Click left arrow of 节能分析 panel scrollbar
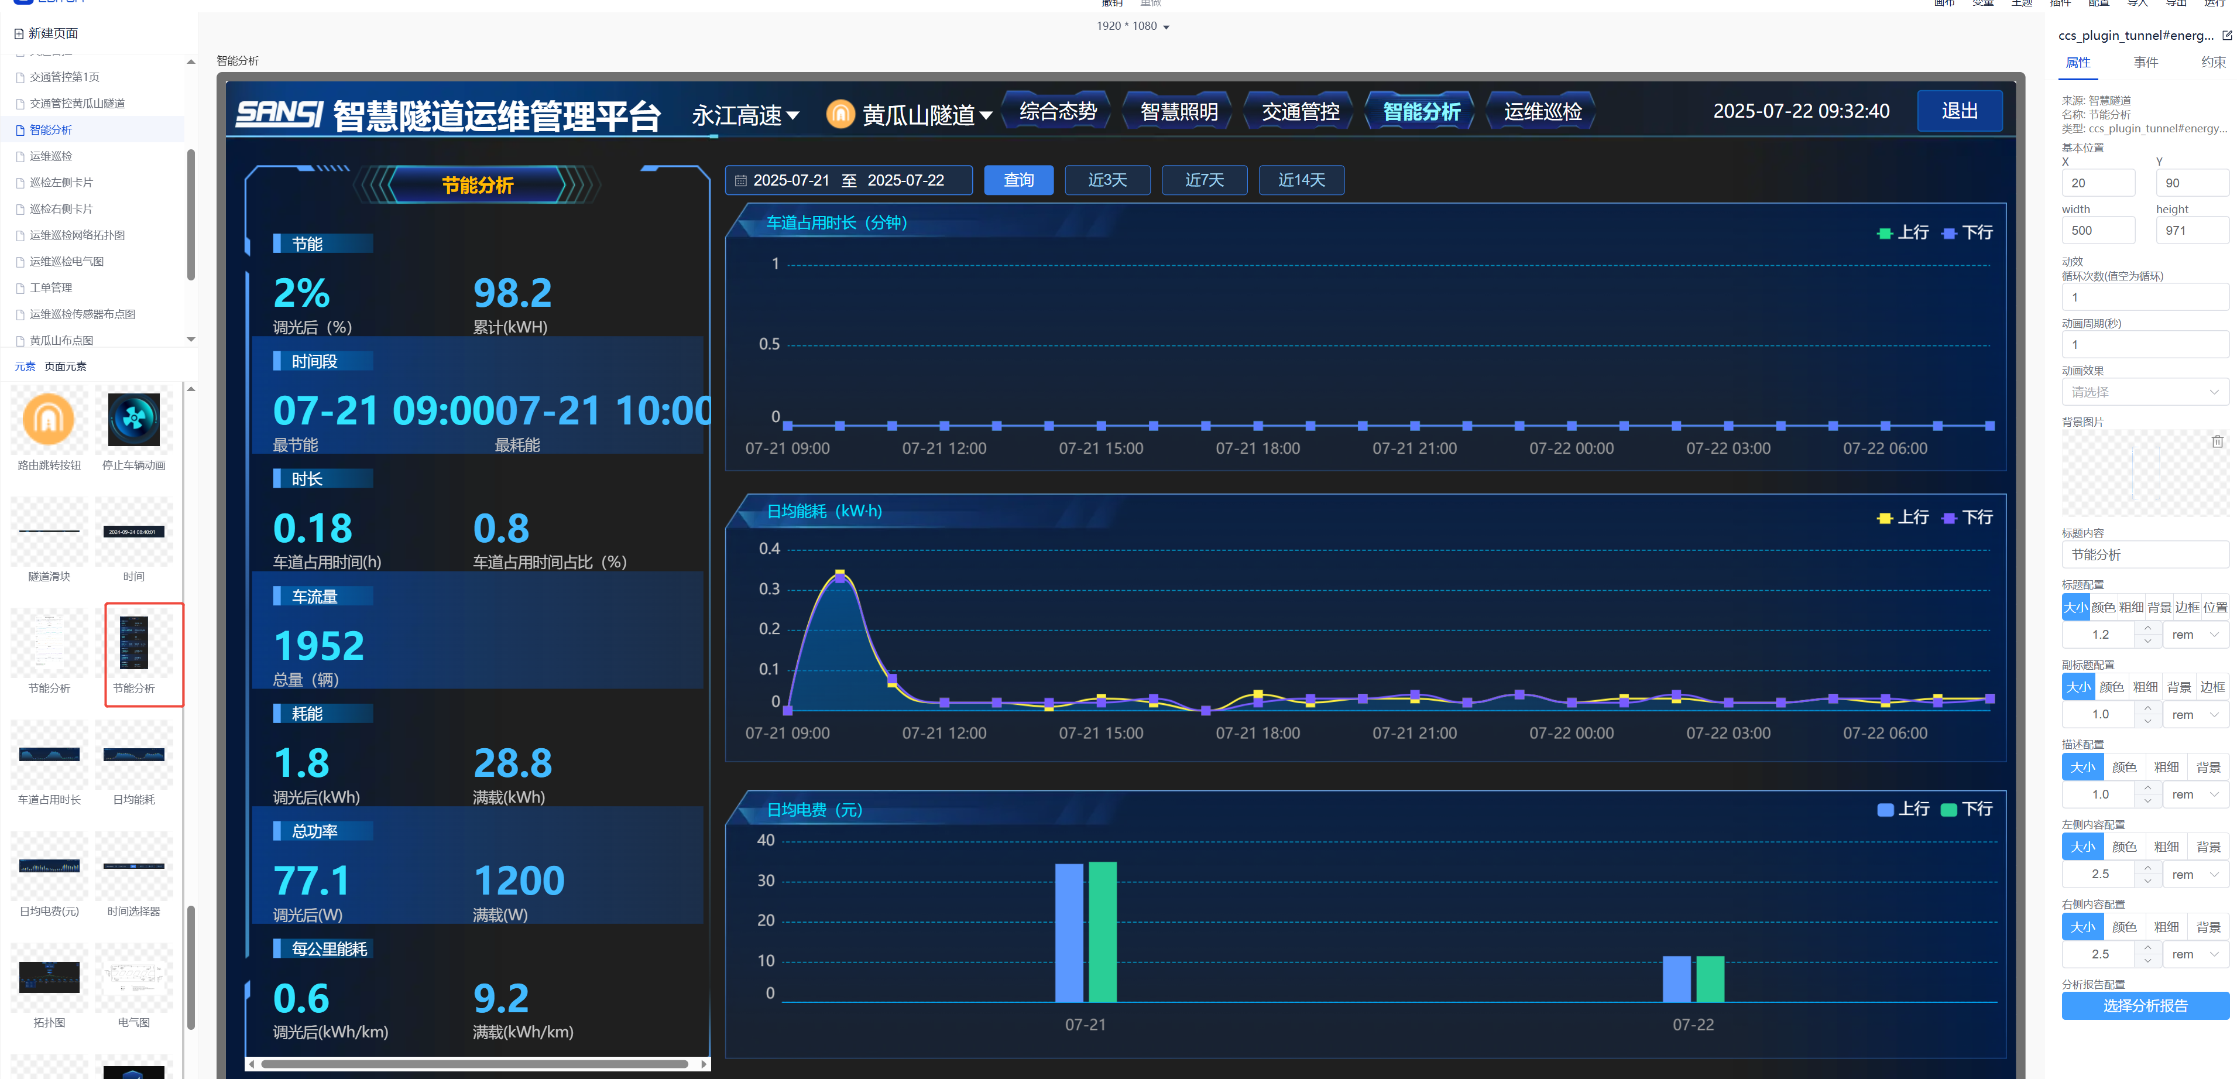The height and width of the screenshot is (1079, 2237). (252, 1064)
